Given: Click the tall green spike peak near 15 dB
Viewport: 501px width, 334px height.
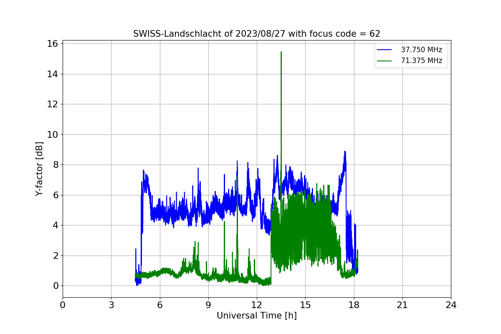Looking at the screenshot, I should tap(281, 53).
